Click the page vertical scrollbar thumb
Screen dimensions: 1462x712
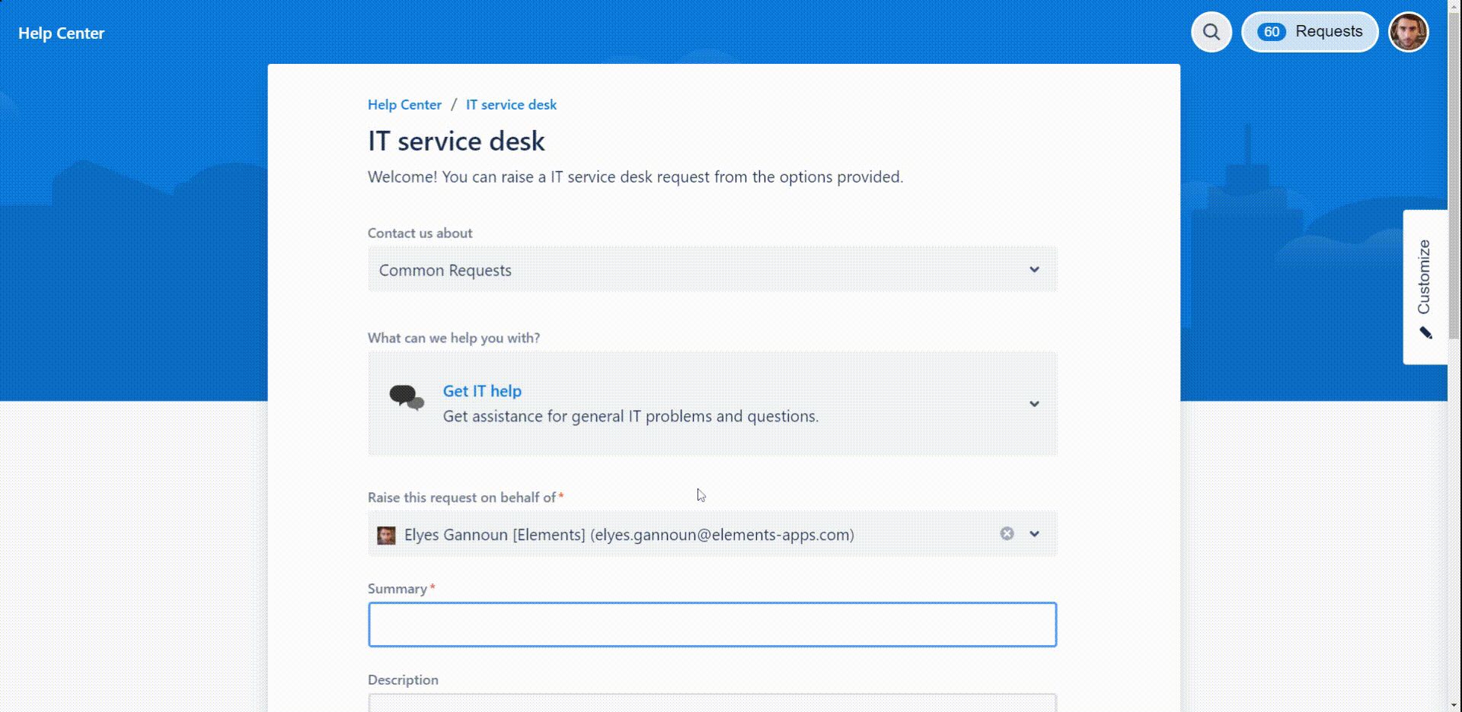pyautogui.click(x=1454, y=175)
